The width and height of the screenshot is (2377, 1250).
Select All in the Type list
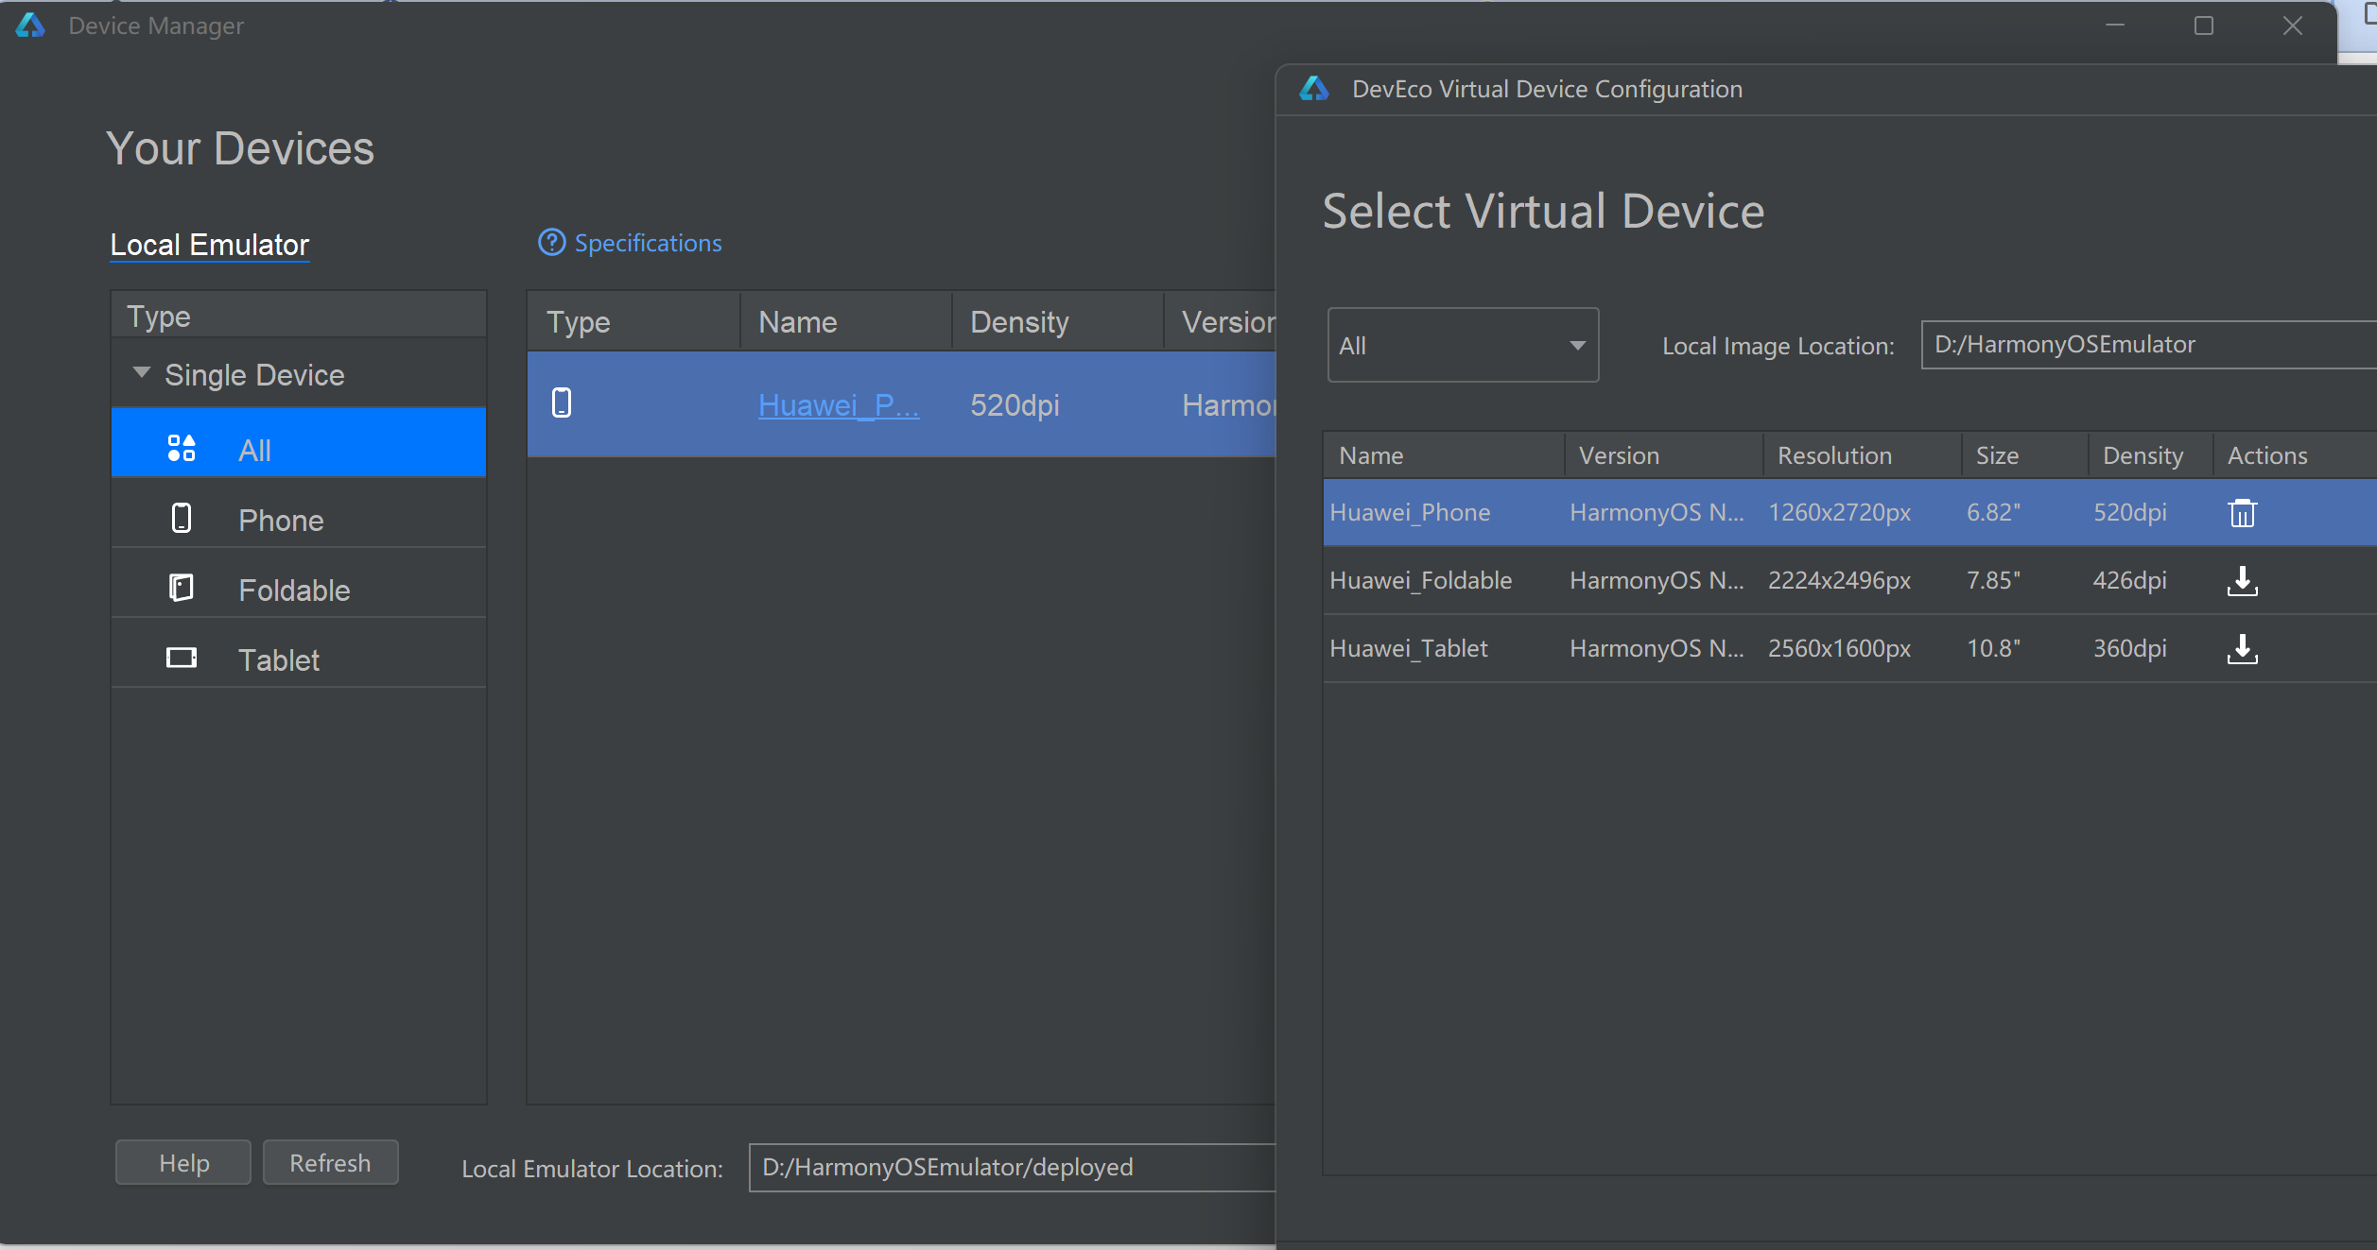click(x=299, y=442)
